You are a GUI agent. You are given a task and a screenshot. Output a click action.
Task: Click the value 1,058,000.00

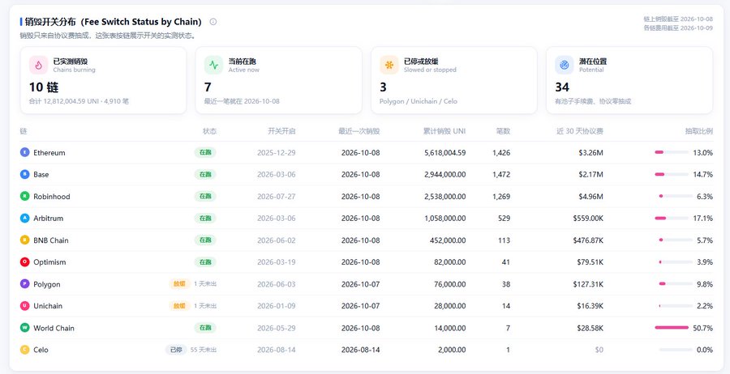pos(445,218)
